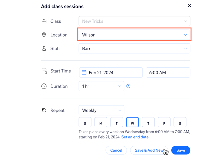224x158 pixels.
Task: Click the Set an end date link
Action: [x=135, y=137]
